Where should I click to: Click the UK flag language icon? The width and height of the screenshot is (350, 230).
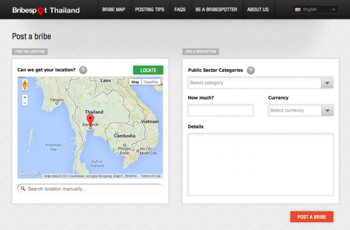tap(298, 10)
